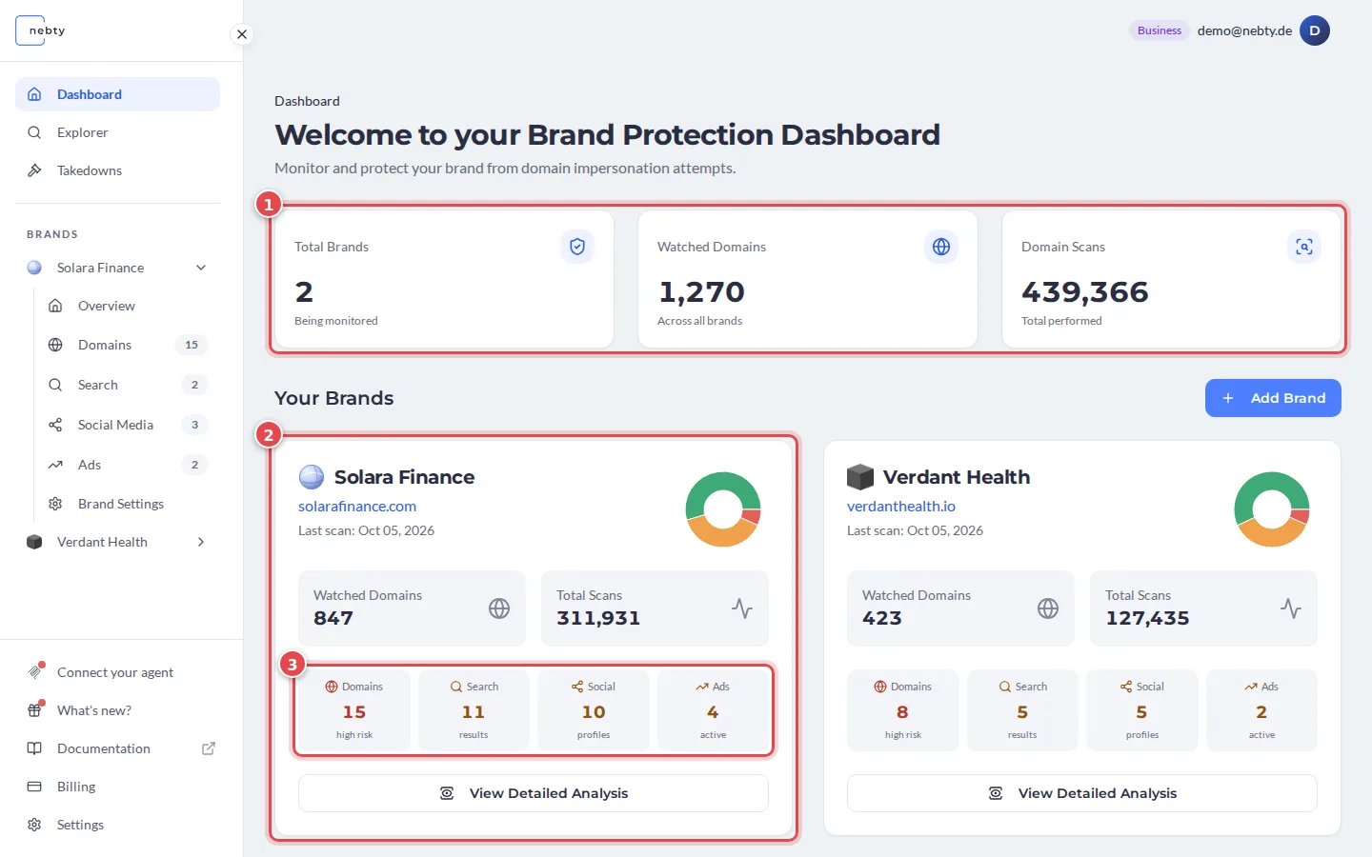
Task: Open the Dashboard menu item
Action: pyautogui.click(x=117, y=94)
